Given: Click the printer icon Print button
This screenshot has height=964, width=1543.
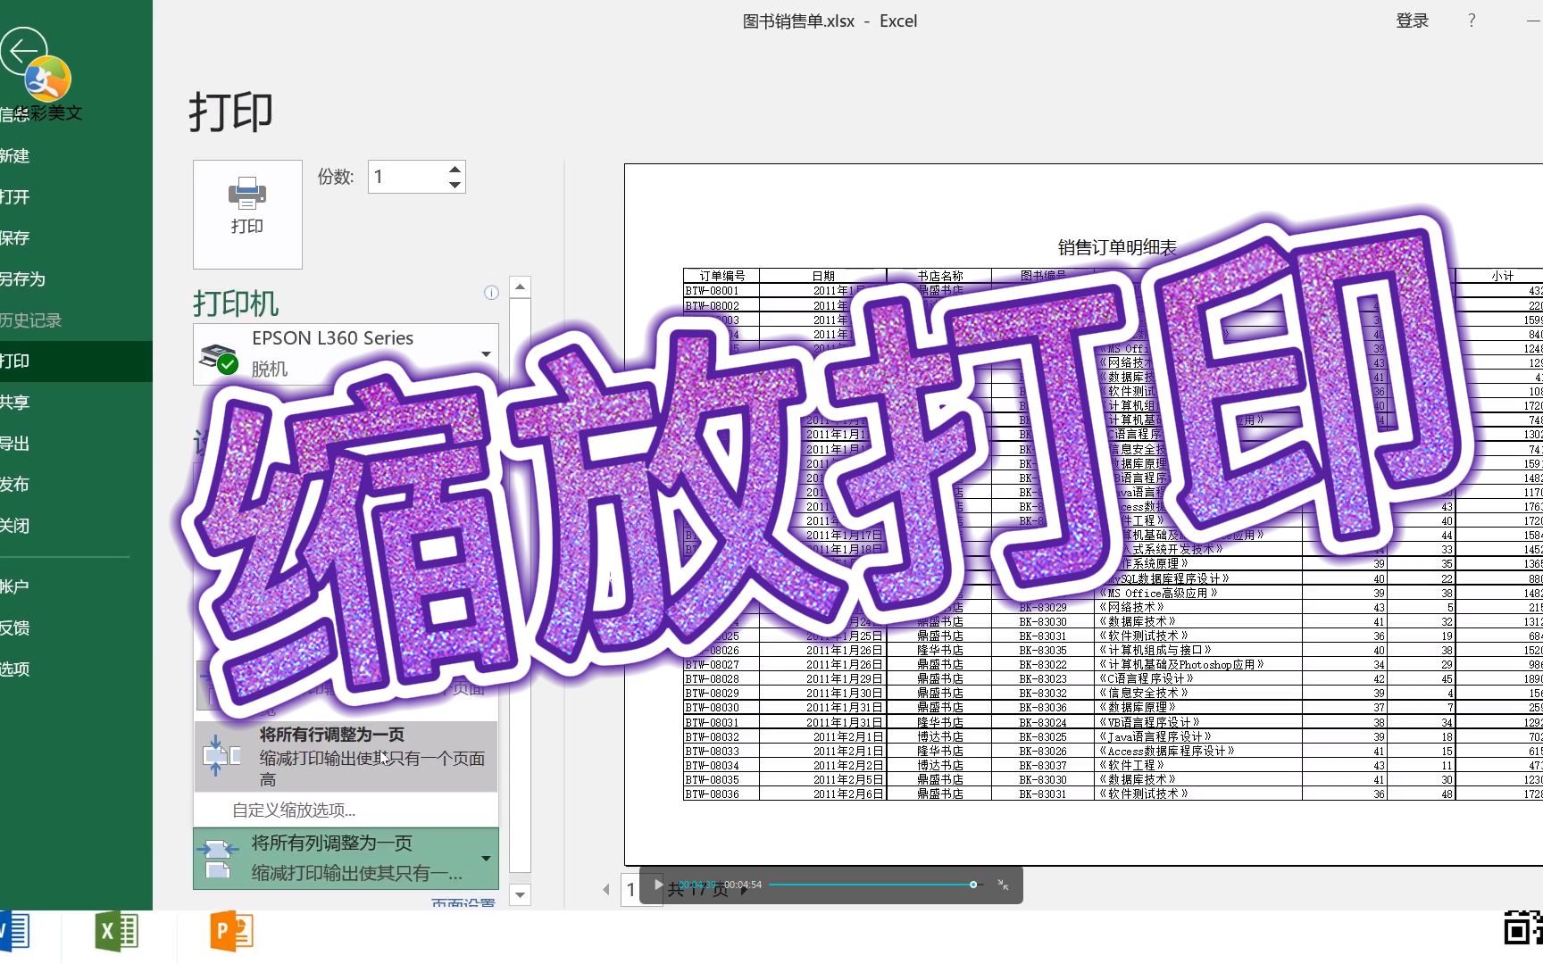Looking at the screenshot, I should [247, 214].
